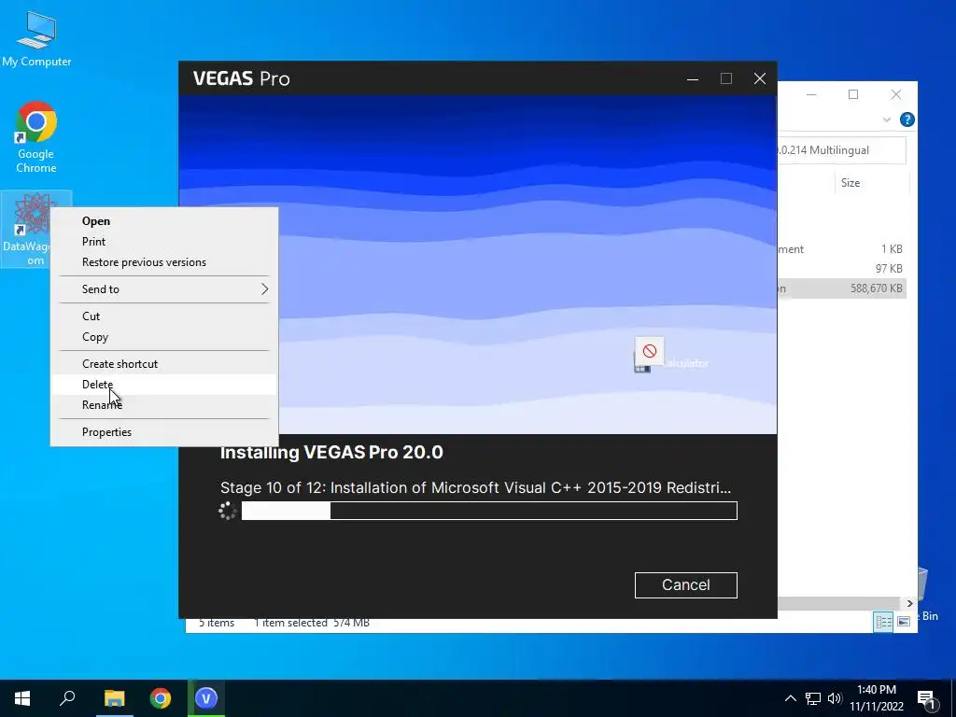
Task: Expand the Send to submenu
Action: coord(164,289)
